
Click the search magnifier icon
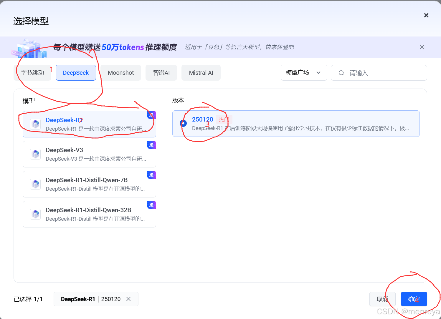341,73
